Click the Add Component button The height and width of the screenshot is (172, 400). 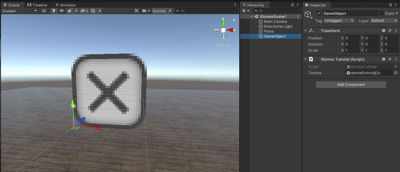tap(351, 85)
